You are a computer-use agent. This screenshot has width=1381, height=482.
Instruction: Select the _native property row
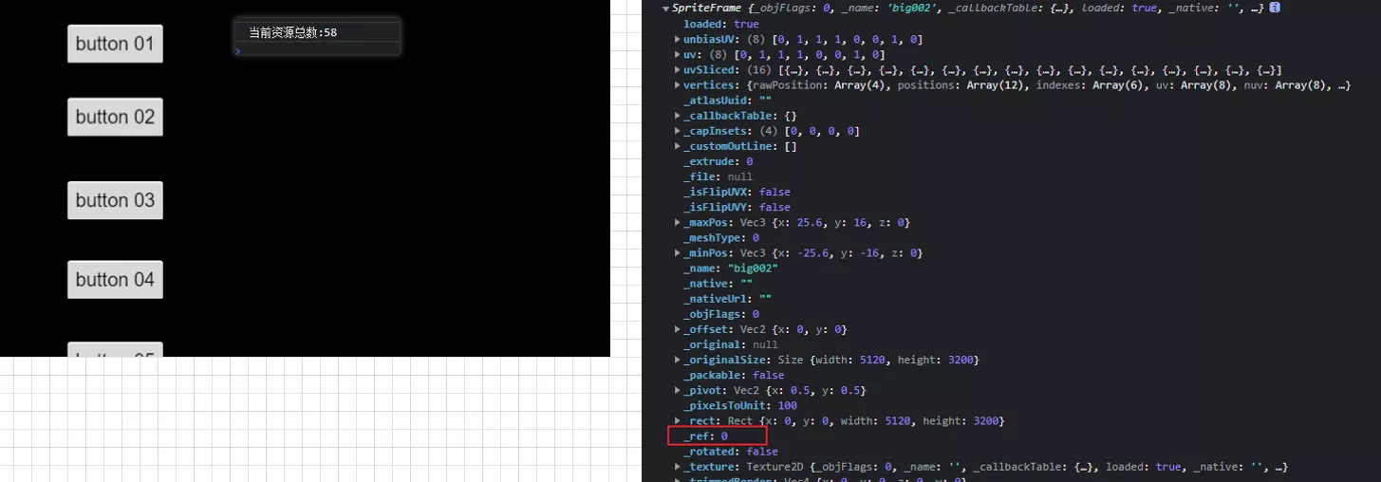[718, 284]
